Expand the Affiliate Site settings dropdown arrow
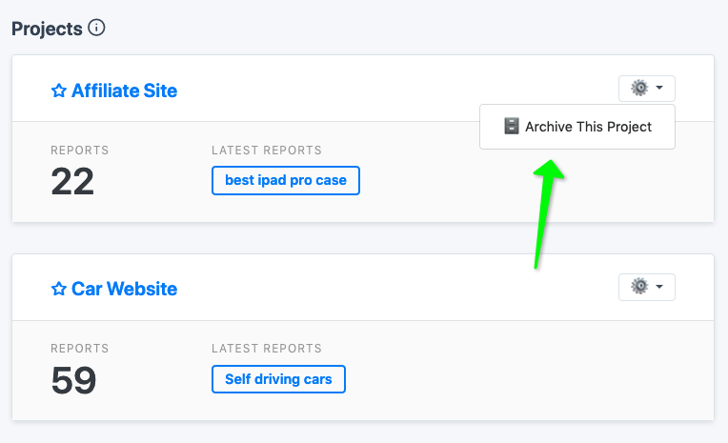This screenshot has width=728, height=443. pyautogui.click(x=659, y=88)
